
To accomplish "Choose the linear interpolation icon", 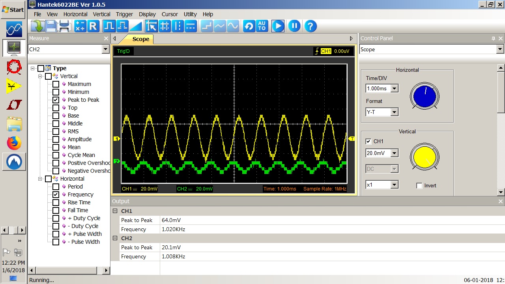I will pos(220,26).
